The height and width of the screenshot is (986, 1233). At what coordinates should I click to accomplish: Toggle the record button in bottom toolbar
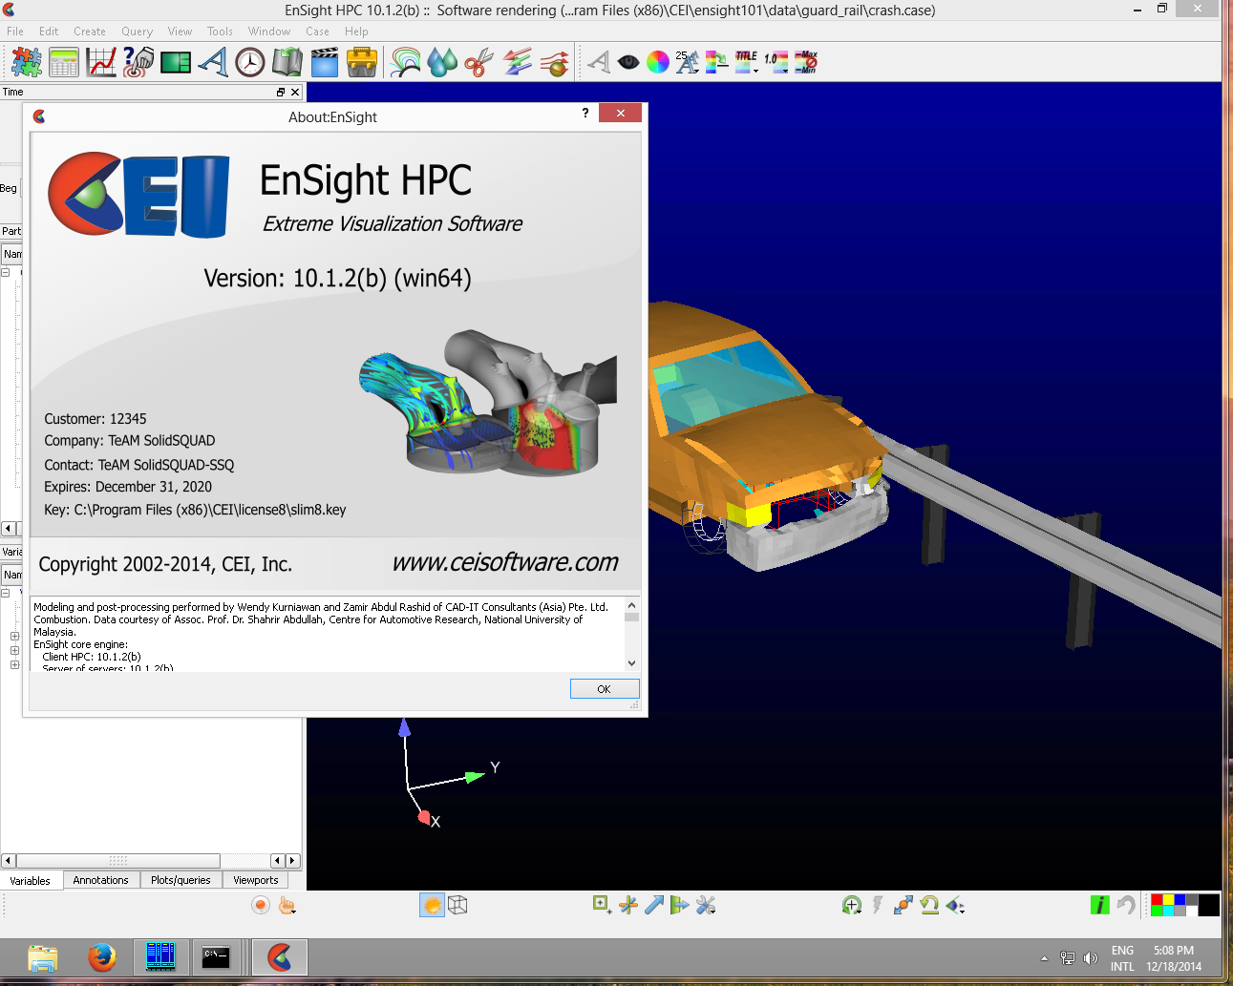[x=261, y=905]
